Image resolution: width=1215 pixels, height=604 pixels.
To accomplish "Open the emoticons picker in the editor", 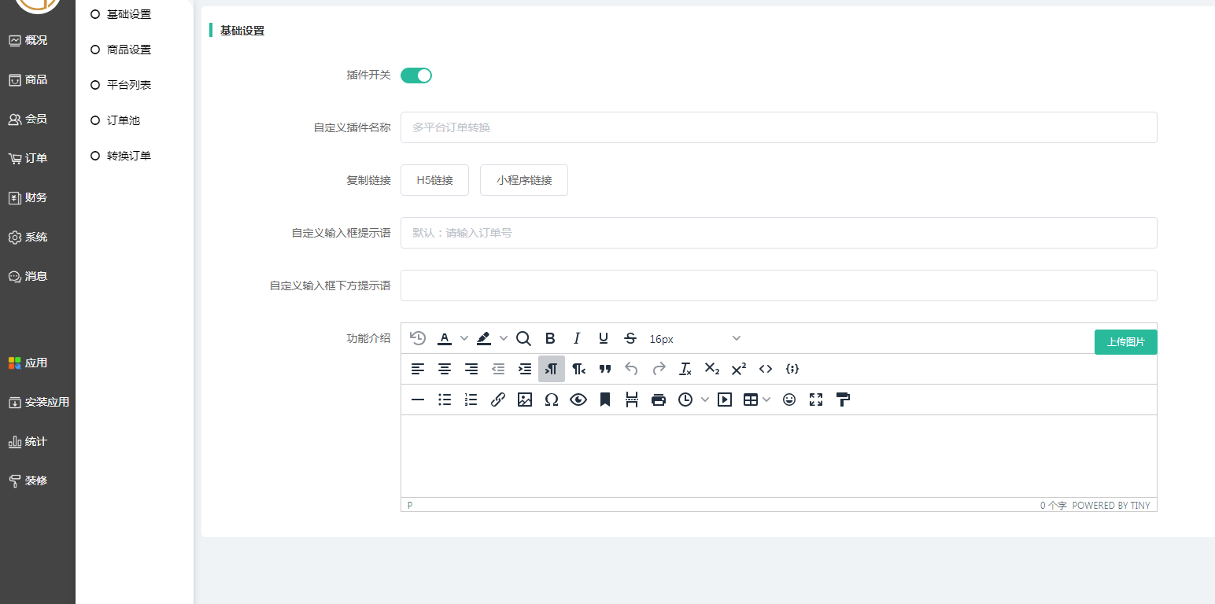I will pos(789,400).
